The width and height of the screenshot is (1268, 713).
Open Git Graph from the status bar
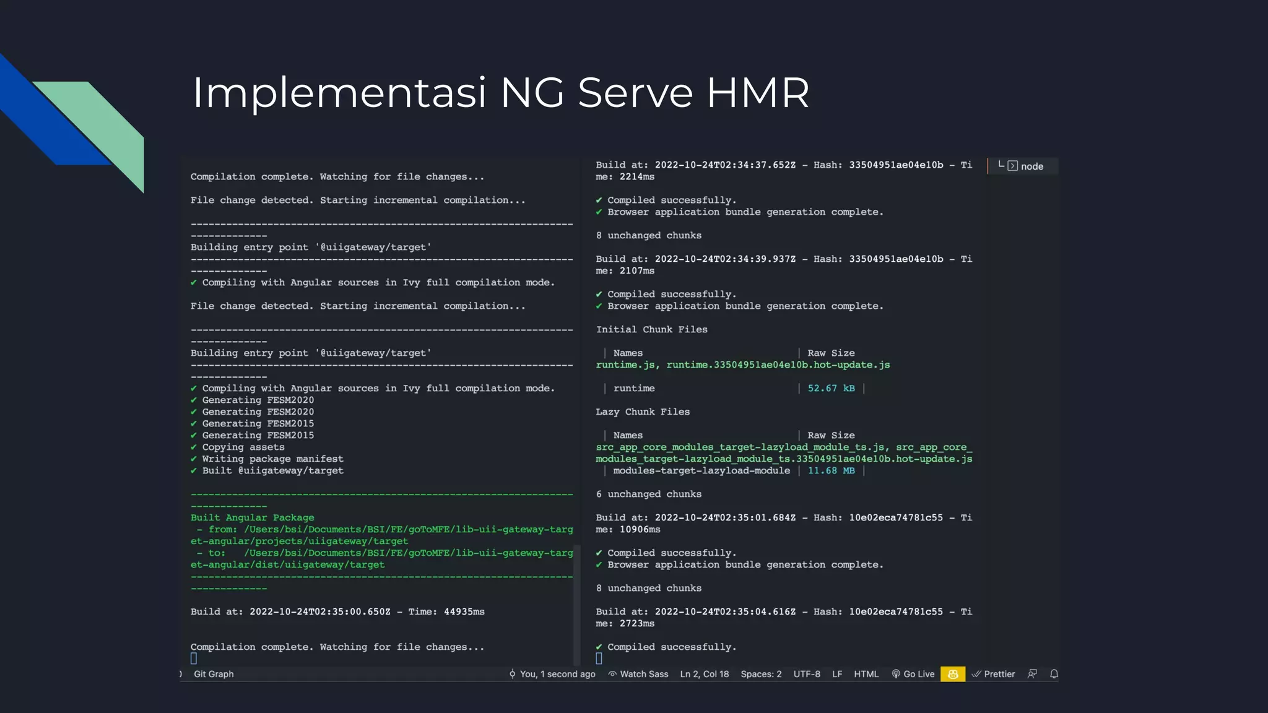click(214, 674)
